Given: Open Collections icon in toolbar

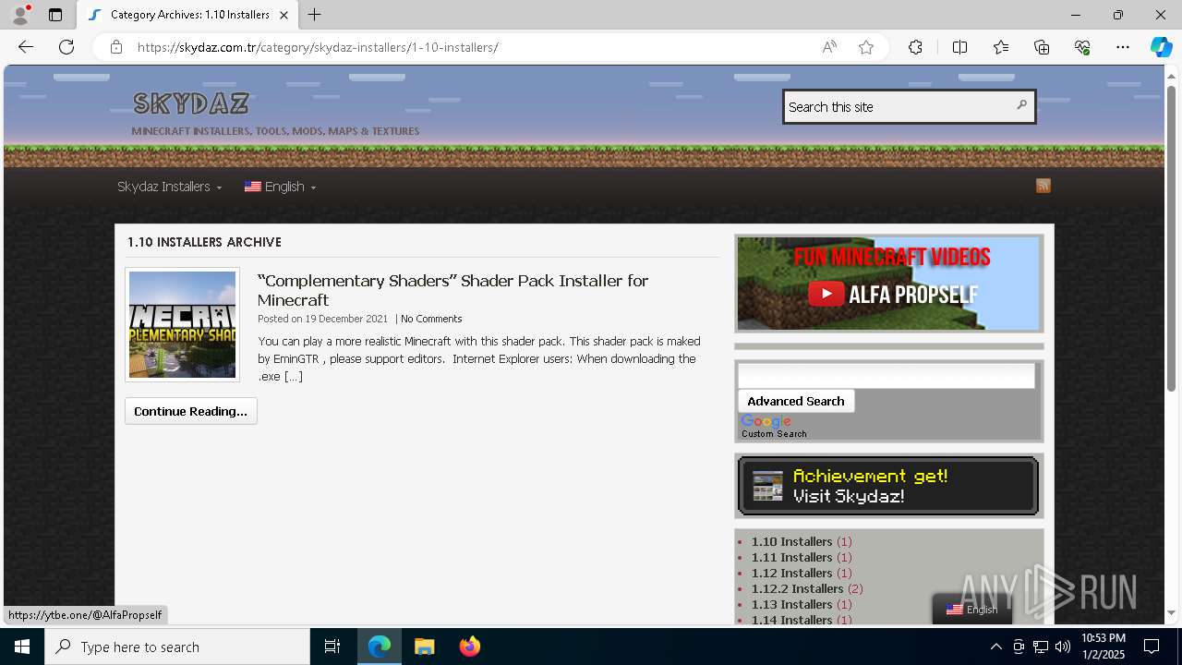Looking at the screenshot, I should [x=1042, y=47].
